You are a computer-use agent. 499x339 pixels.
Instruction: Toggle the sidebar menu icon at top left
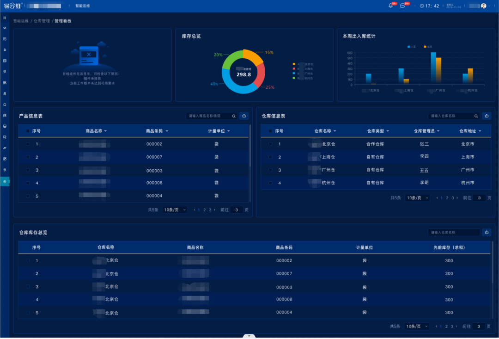[5, 18]
